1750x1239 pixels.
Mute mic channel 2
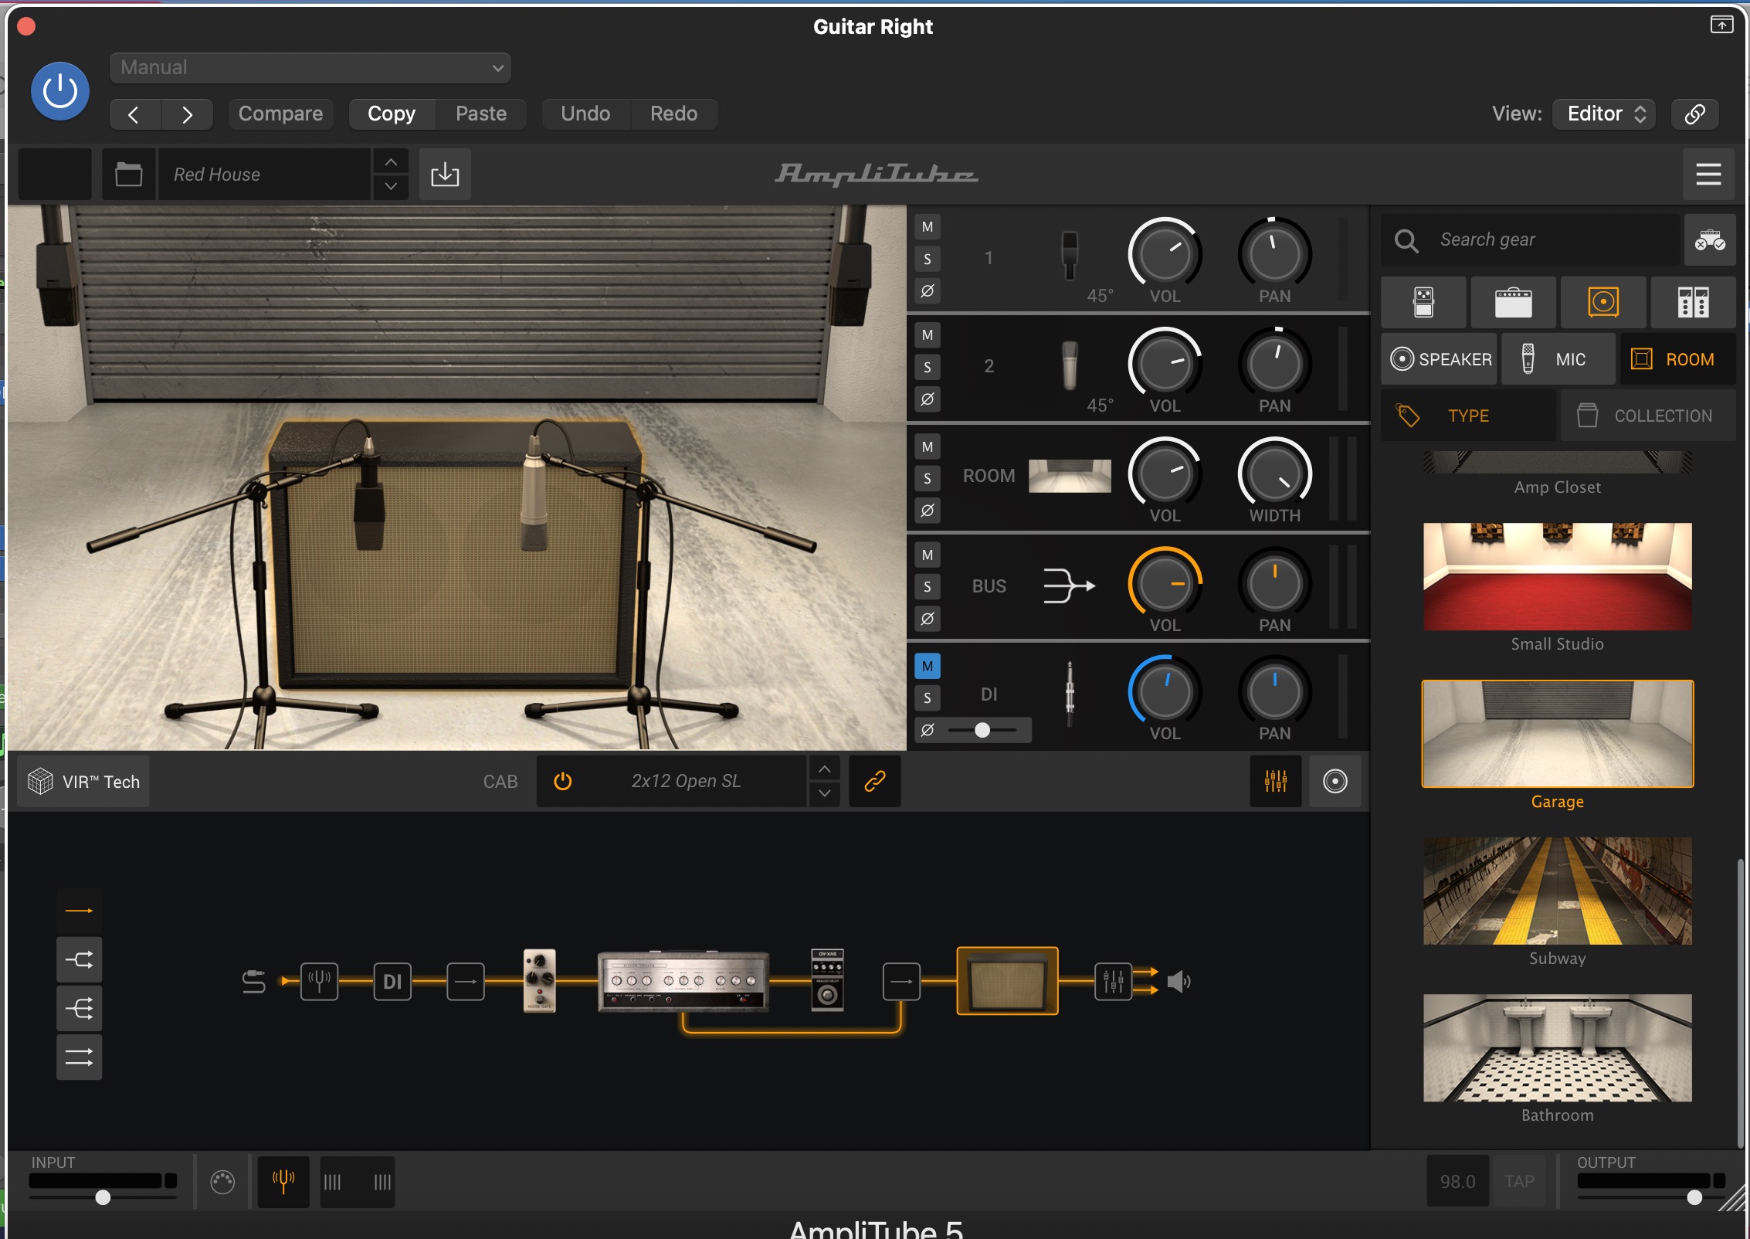pos(928,335)
